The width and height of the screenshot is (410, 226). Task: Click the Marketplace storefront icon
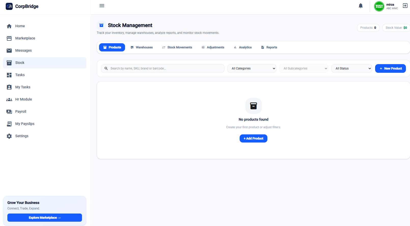[9, 38]
